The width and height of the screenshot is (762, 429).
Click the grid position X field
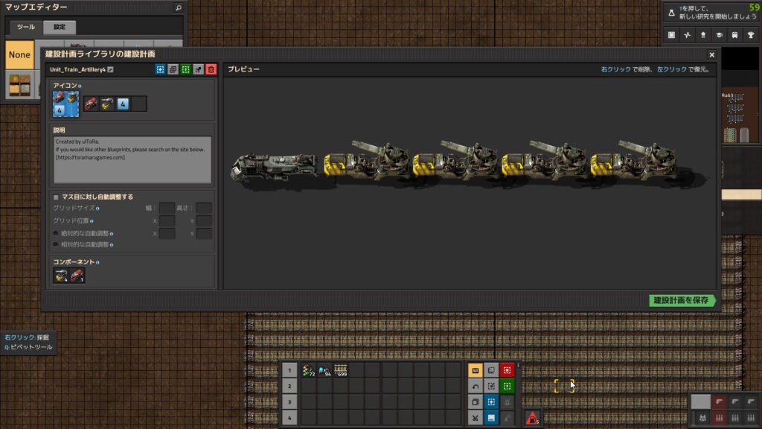click(x=167, y=220)
